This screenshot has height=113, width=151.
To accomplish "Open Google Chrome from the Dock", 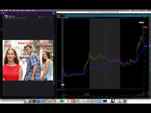I will click(x=46, y=101).
